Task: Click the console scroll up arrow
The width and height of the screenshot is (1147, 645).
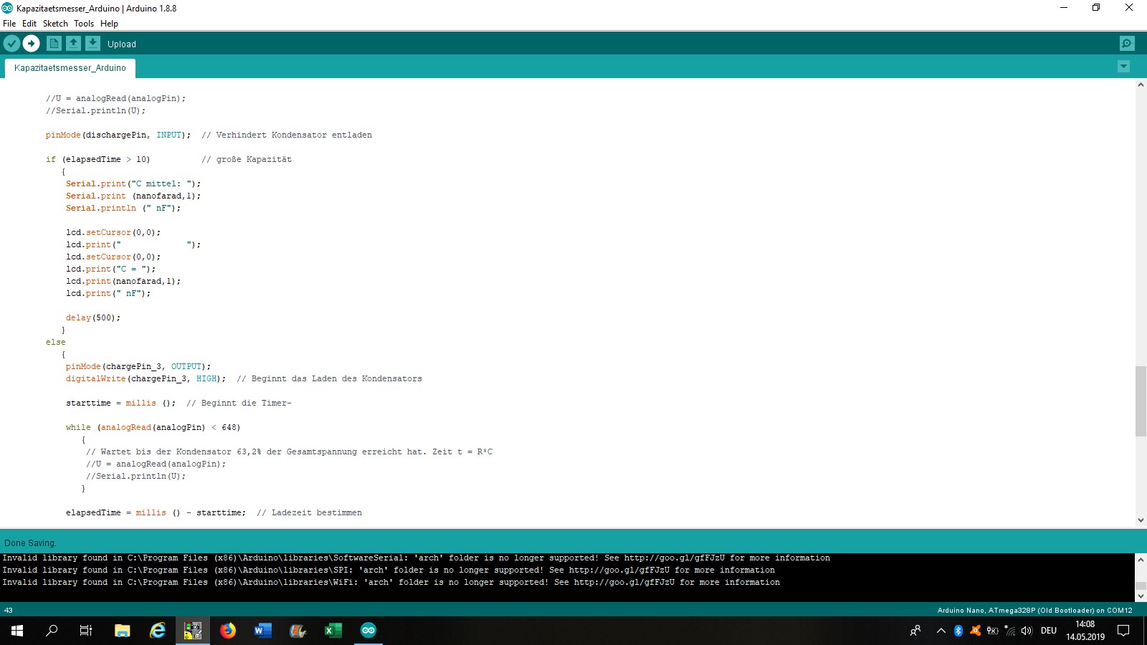Action: point(1141,560)
